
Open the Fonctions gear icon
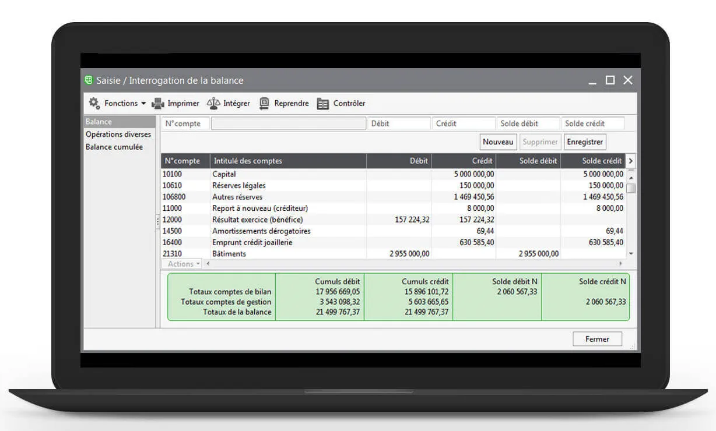[94, 103]
